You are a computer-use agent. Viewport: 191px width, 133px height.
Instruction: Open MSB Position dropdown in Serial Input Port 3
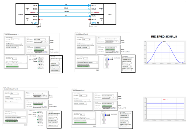(x=82, y=100)
